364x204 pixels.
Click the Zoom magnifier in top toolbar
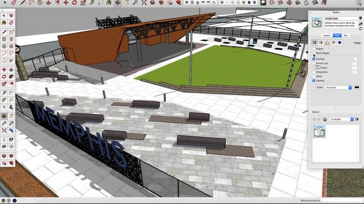pyautogui.click(x=135, y=2)
